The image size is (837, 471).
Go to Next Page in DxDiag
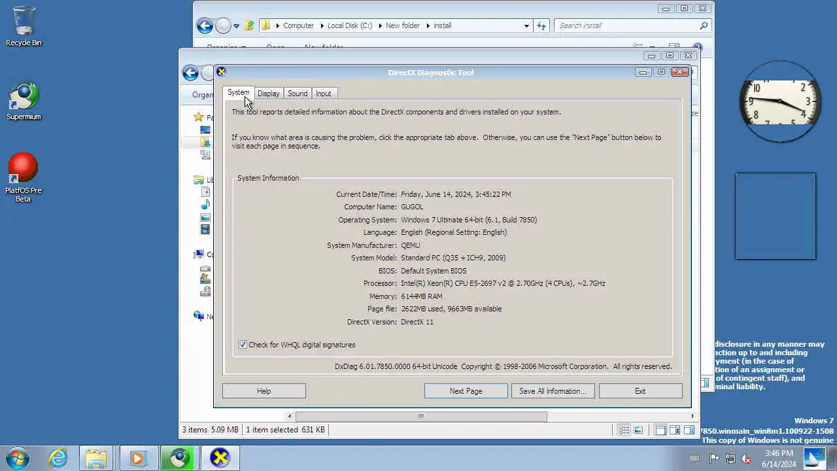pos(466,391)
